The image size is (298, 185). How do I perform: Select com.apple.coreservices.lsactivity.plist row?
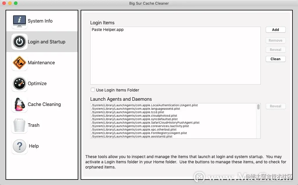tap(173, 126)
